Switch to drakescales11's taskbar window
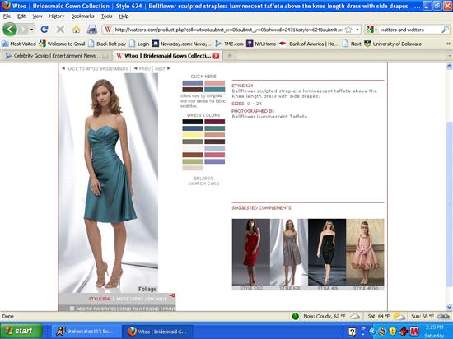The height and width of the screenshot is (339, 453). click(86, 332)
